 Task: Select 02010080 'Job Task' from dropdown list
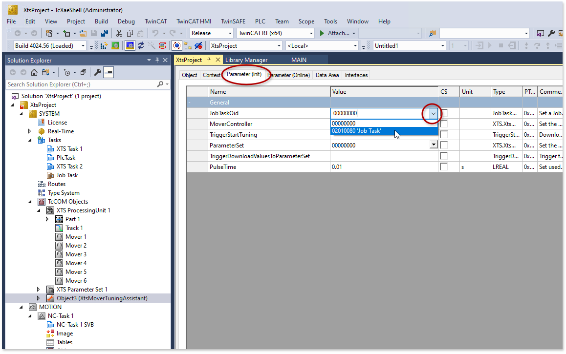(x=384, y=131)
